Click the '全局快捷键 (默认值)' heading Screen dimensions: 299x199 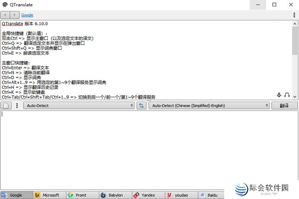pyautogui.click(x=25, y=34)
